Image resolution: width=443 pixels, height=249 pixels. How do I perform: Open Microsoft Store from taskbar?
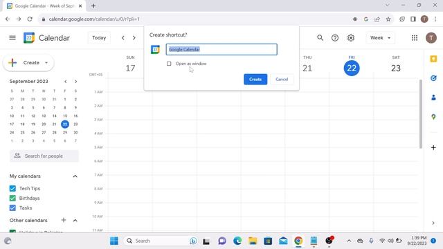pyautogui.click(x=268, y=241)
